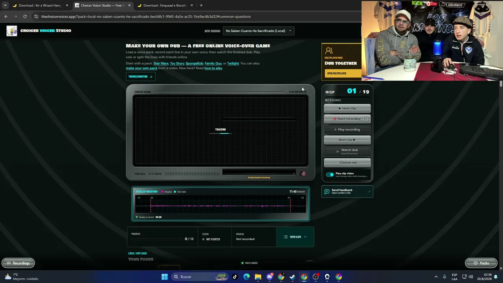Click Choose mic button

coord(347,162)
